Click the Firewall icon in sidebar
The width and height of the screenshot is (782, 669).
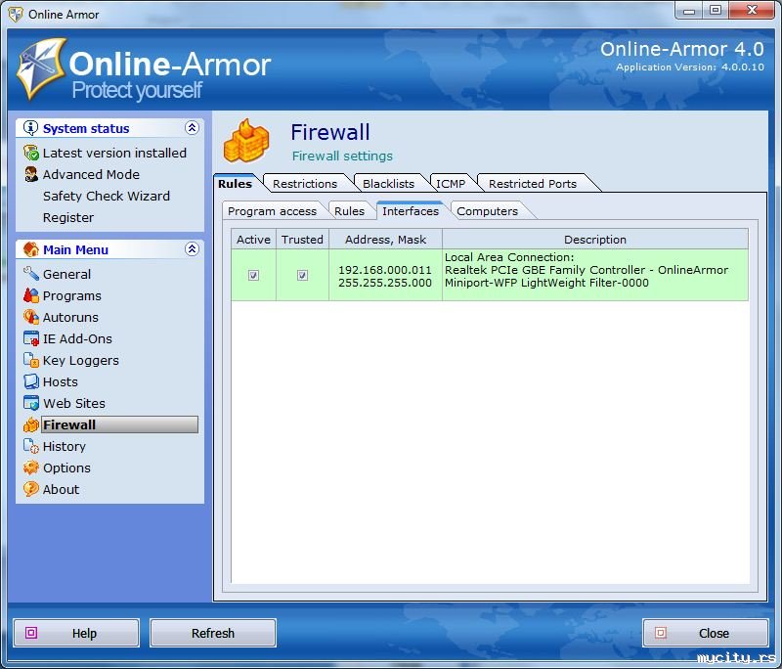pos(31,424)
